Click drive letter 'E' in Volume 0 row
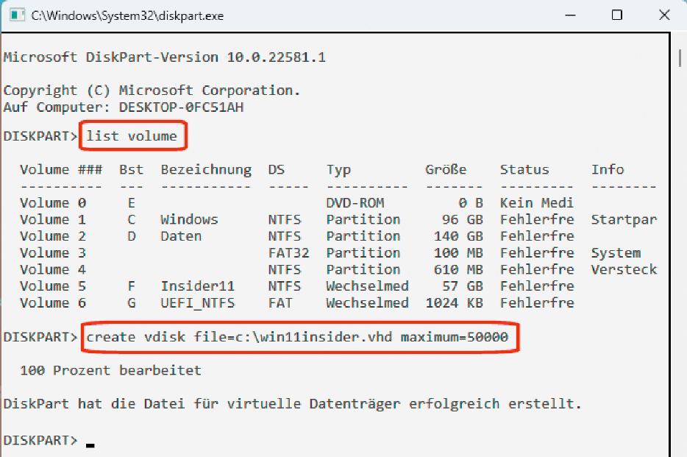 click(x=132, y=203)
